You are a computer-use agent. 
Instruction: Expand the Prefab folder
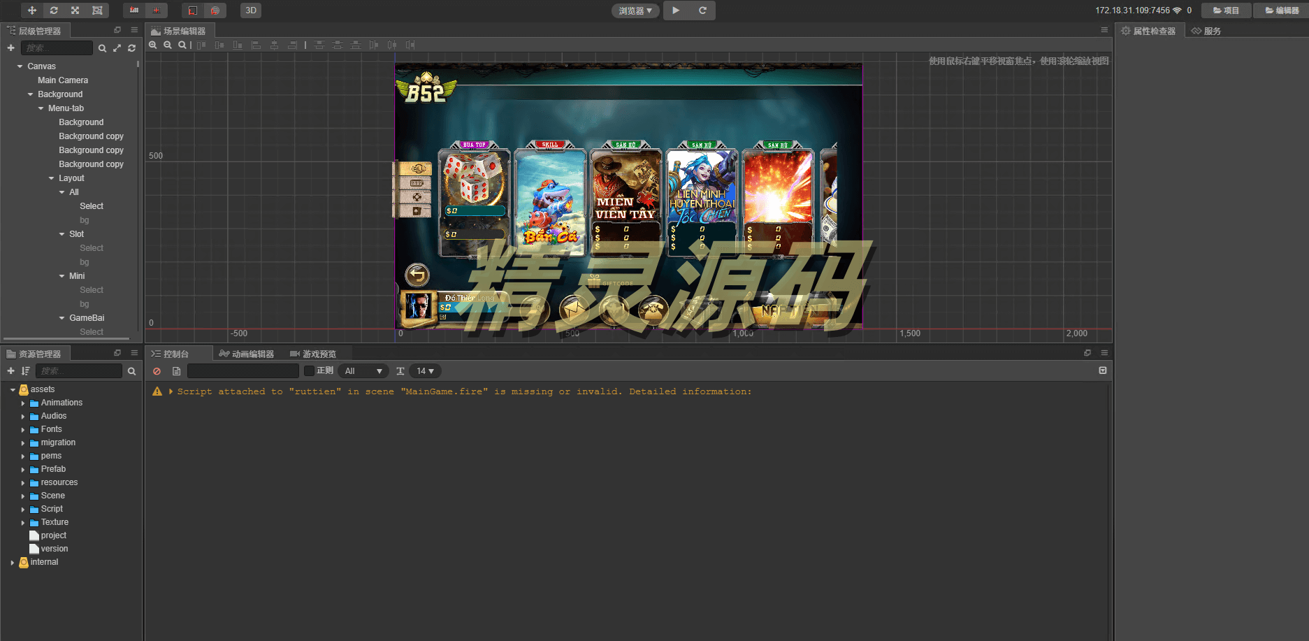(22, 470)
